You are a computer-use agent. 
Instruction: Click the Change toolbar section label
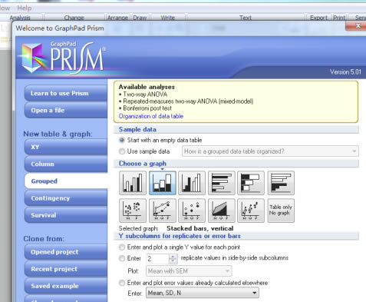(x=74, y=18)
